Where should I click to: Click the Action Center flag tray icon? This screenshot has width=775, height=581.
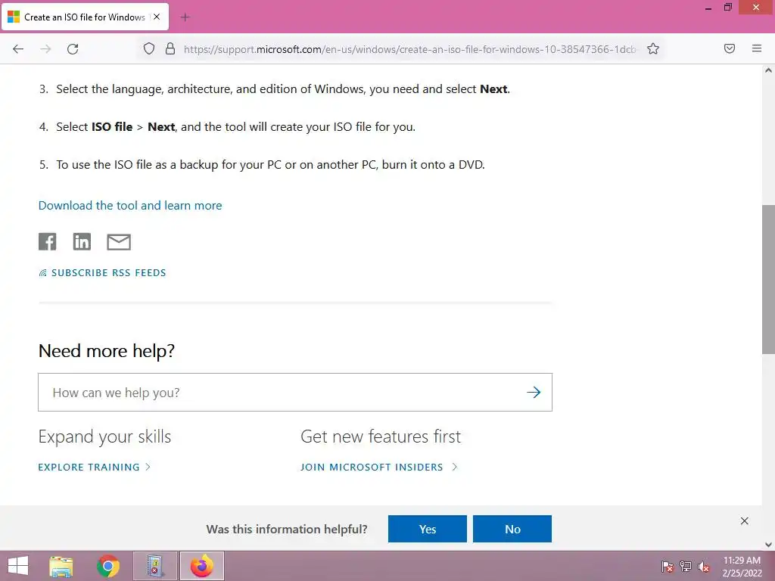pos(668,567)
